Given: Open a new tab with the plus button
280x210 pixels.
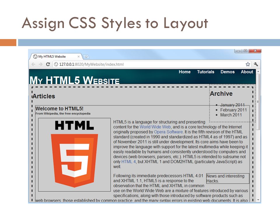Looking at the screenshot, I should pyautogui.click(x=86, y=57).
